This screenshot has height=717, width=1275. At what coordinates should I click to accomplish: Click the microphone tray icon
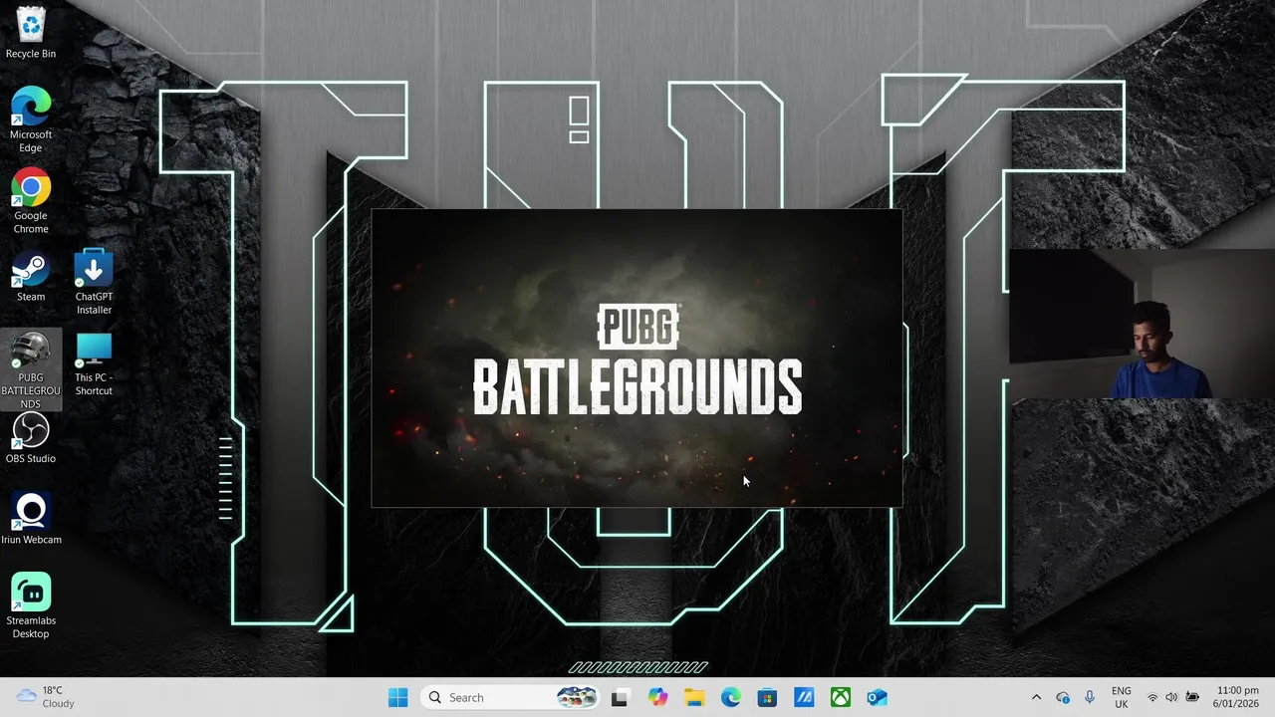pos(1090,697)
